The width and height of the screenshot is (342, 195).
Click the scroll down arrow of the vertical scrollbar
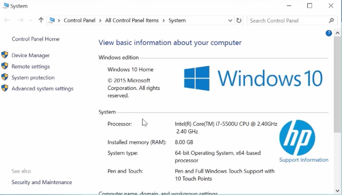pyautogui.click(x=338, y=191)
